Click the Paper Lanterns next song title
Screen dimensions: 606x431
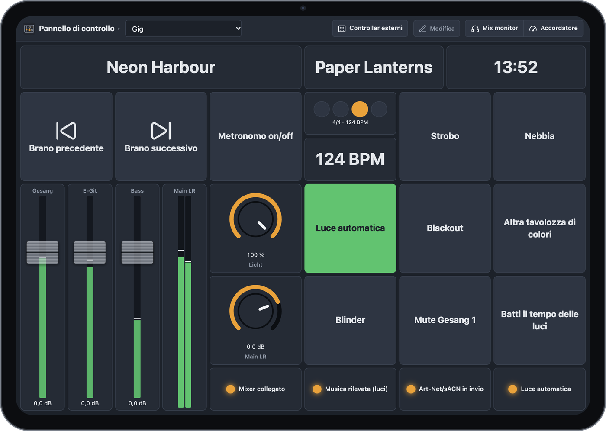[x=374, y=68]
